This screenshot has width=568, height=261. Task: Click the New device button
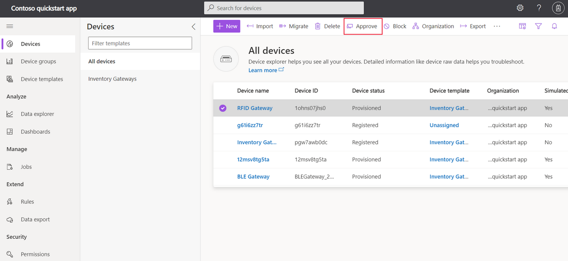pyautogui.click(x=227, y=26)
